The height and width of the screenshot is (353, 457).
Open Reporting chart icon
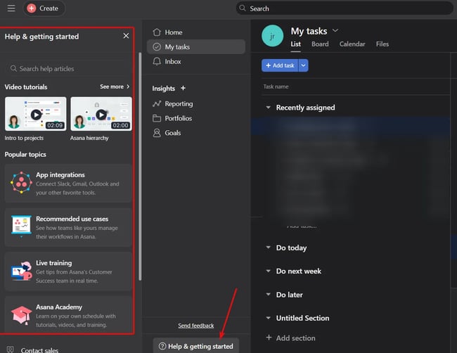click(157, 104)
